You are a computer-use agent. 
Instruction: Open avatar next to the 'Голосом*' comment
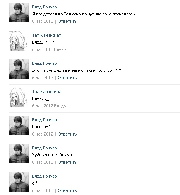[19, 125]
